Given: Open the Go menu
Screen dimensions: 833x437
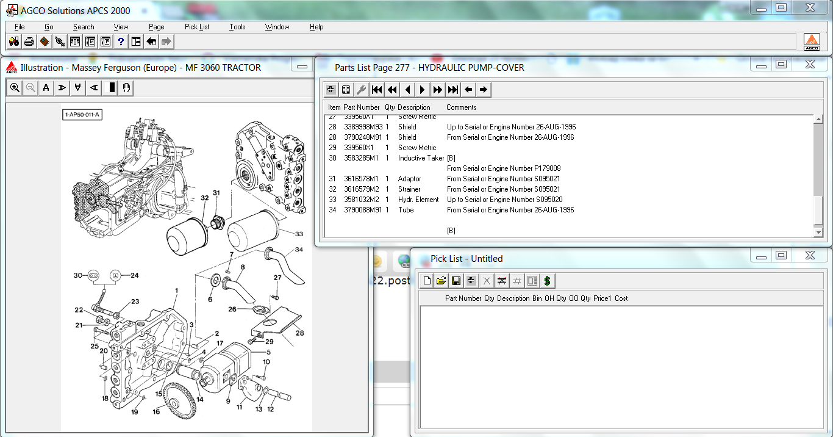Looking at the screenshot, I should (x=49, y=27).
